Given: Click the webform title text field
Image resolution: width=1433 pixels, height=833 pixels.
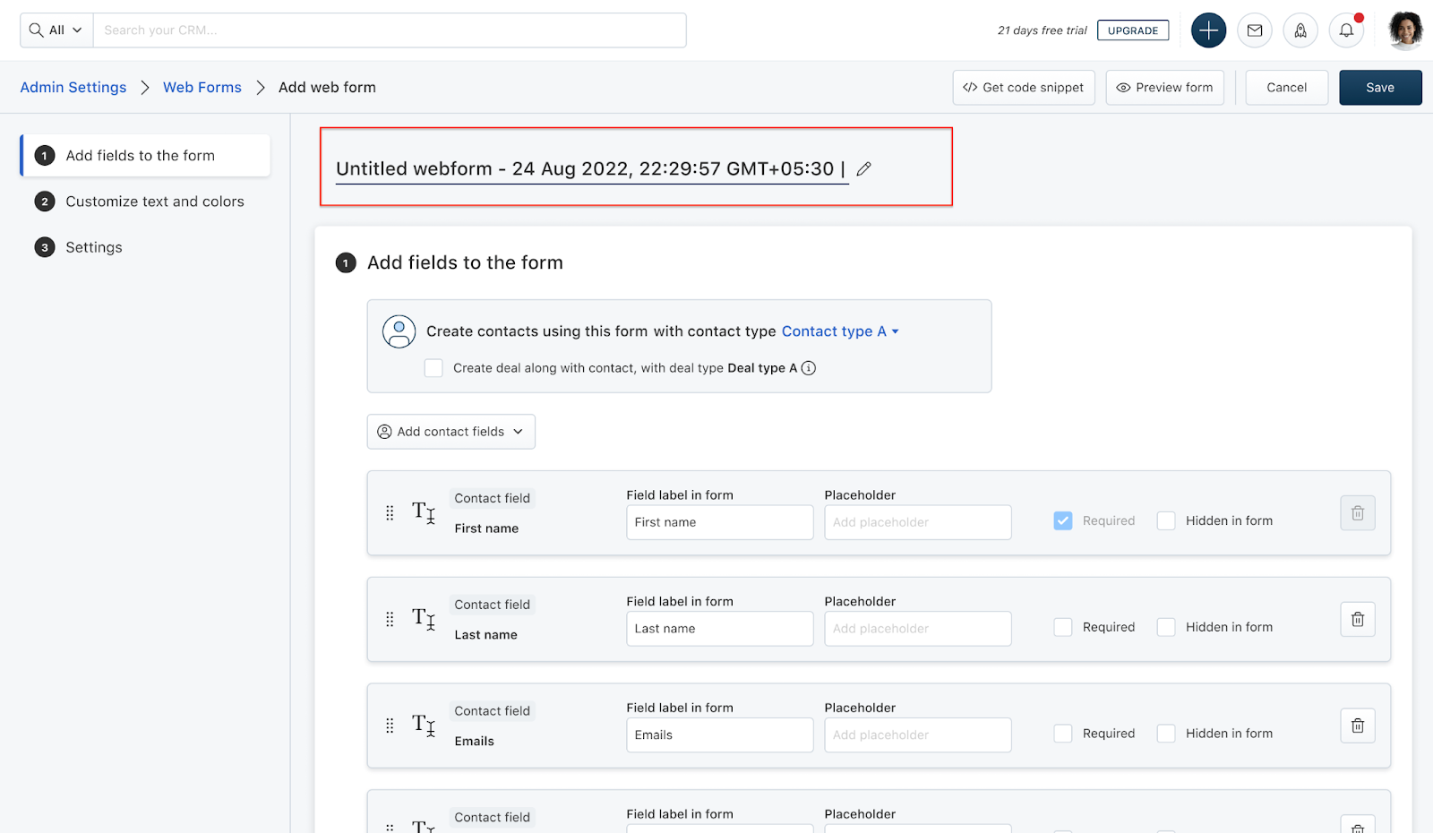Looking at the screenshot, I should click(x=592, y=168).
